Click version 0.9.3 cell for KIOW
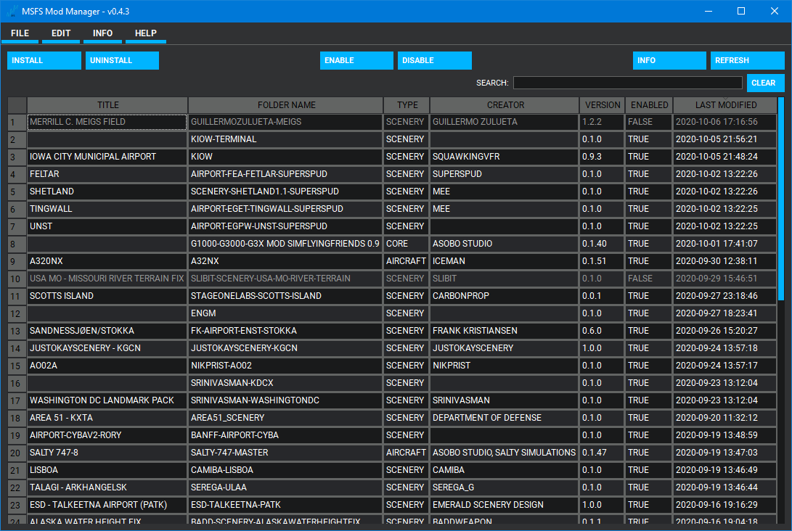Viewport: 792px width, 531px height. (x=602, y=157)
